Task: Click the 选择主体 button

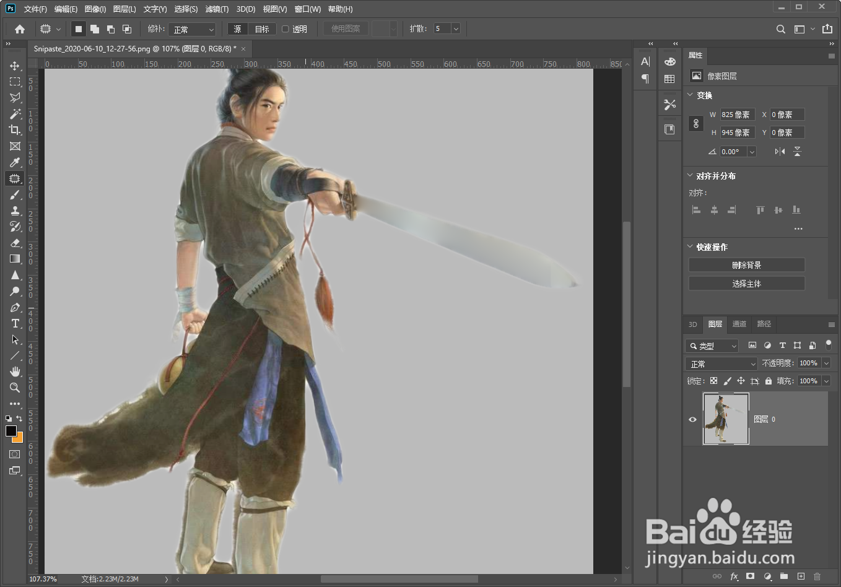Action: pos(746,284)
